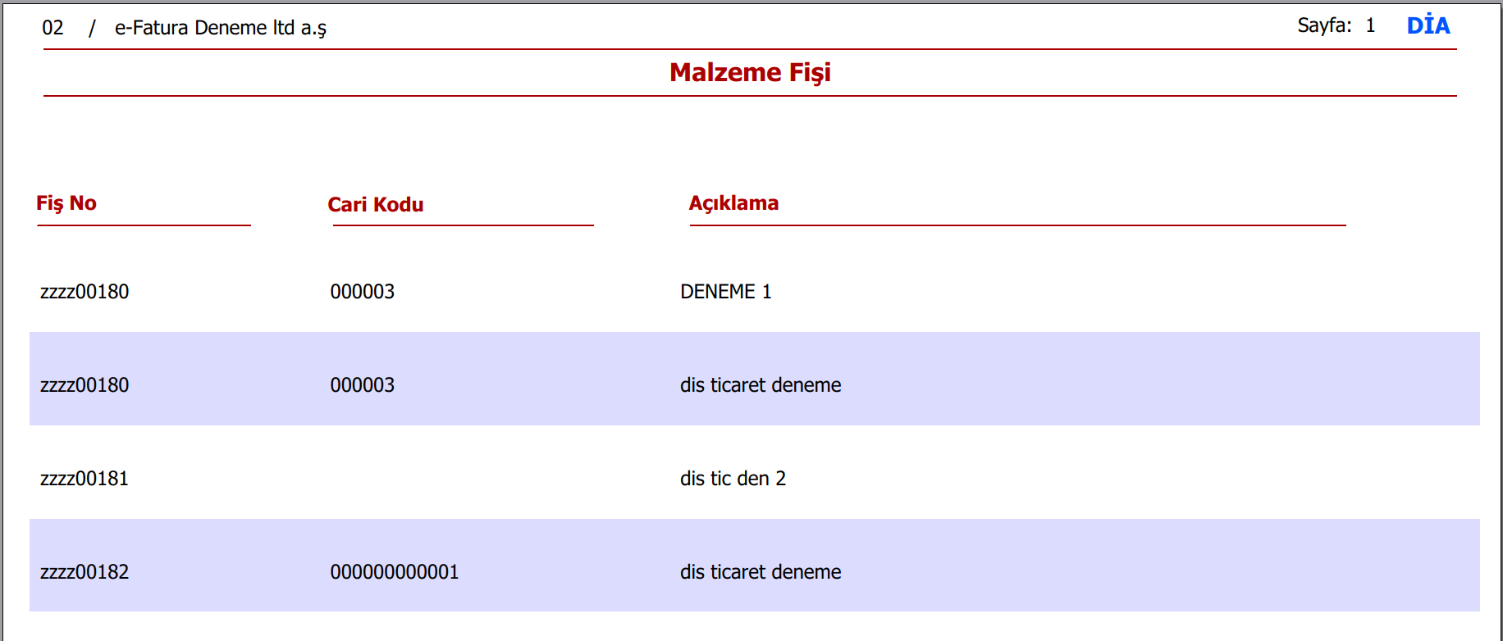The width and height of the screenshot is (1503, 641).
Task: Select the Fiş No column header
Action: click(x=66, y=203)
